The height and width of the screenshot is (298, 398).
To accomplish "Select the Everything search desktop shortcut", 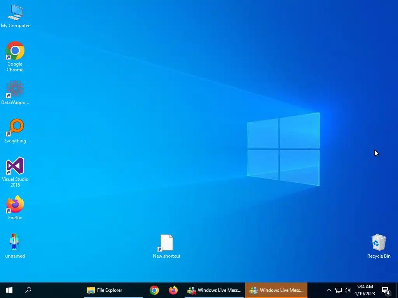I will coord(15,131).
